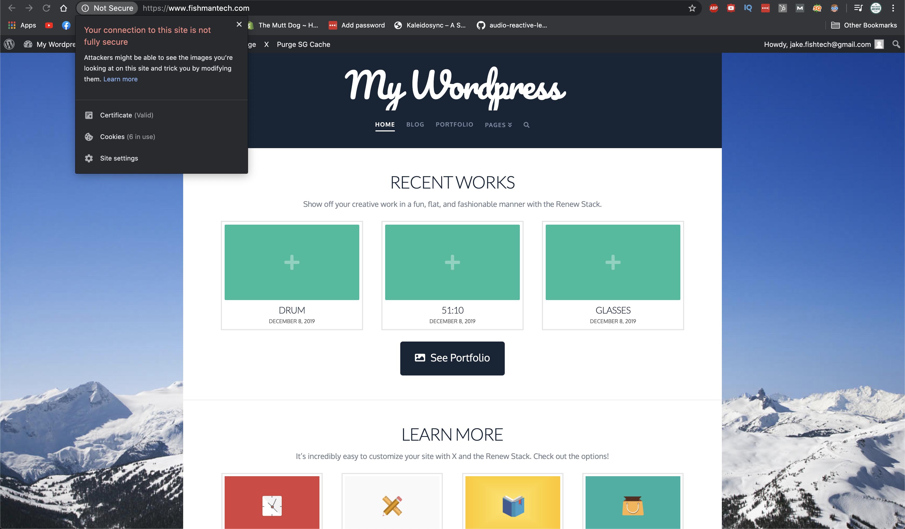Viewport: 905px width, 529px height.
Task: Open the pencil and ruler feature tile
Action: click(392, 502)
